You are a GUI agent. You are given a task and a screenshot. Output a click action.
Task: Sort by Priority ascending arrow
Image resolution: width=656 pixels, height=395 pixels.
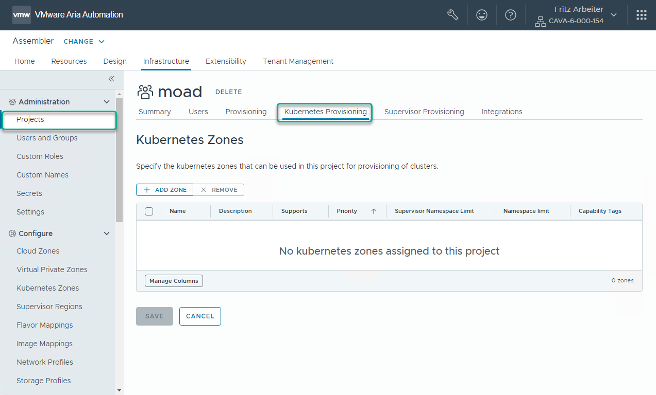[374, 211]
